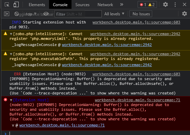Show the console sidebar
Viewport: 190px width, 135px height.
(6, 14)
